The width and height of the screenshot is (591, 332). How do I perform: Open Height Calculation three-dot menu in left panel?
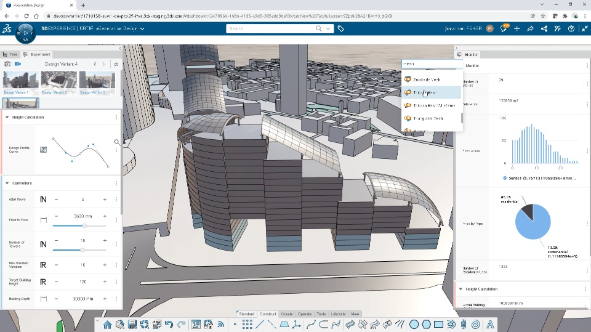click(116, 117)
